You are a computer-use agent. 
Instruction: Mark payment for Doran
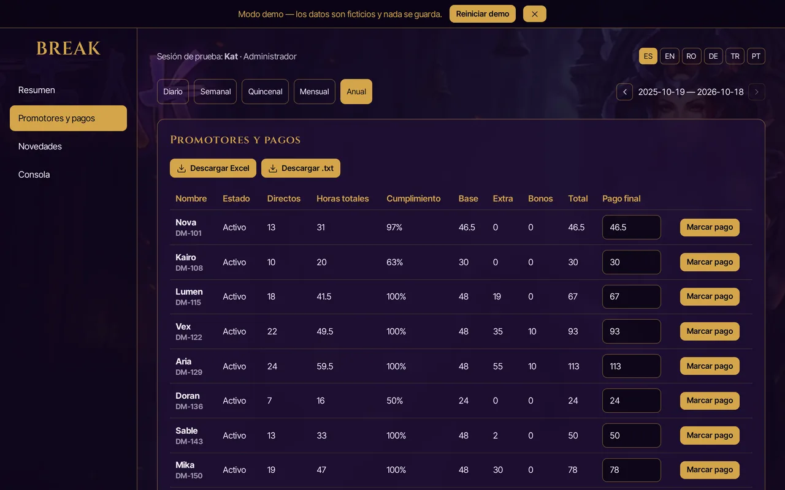point(710,401)
